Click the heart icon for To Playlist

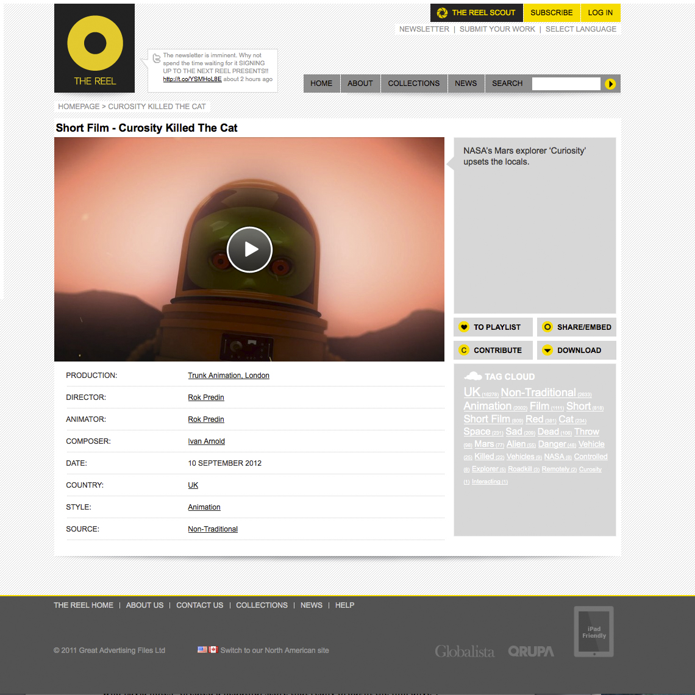(x=464, y=327)
